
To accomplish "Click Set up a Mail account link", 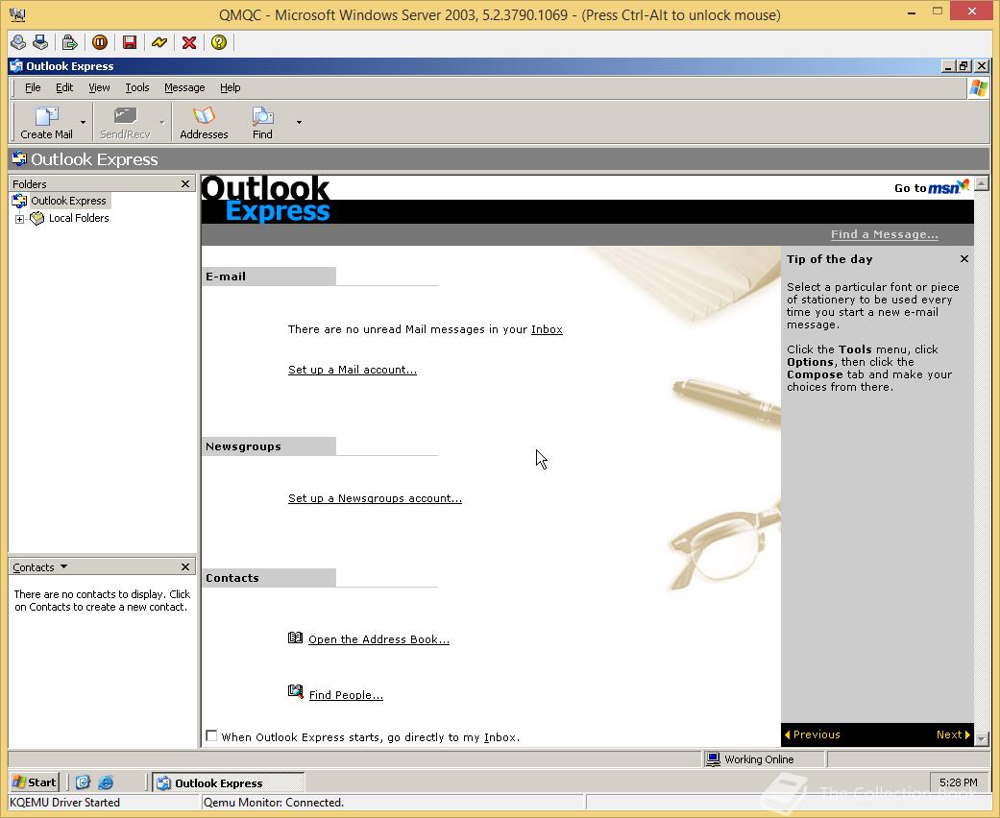I will [x=352, y=370].
